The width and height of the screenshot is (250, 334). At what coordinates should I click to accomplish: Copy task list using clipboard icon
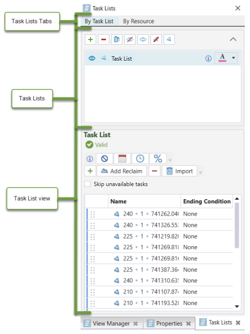117,39
